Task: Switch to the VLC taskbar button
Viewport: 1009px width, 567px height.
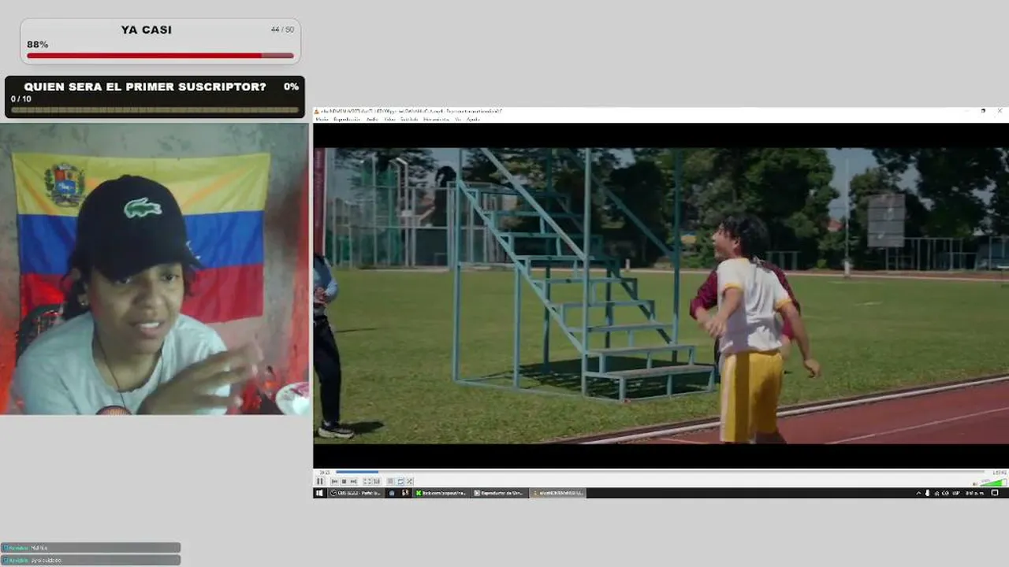Action: pos(558,493)
